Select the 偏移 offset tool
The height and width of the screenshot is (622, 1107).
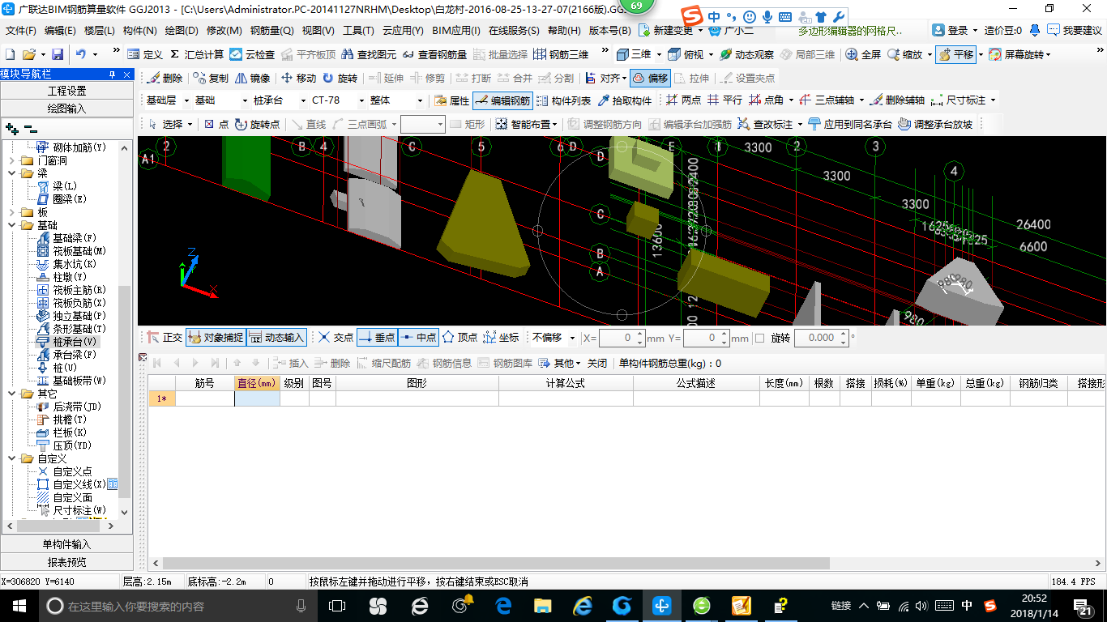click(650, 79)
